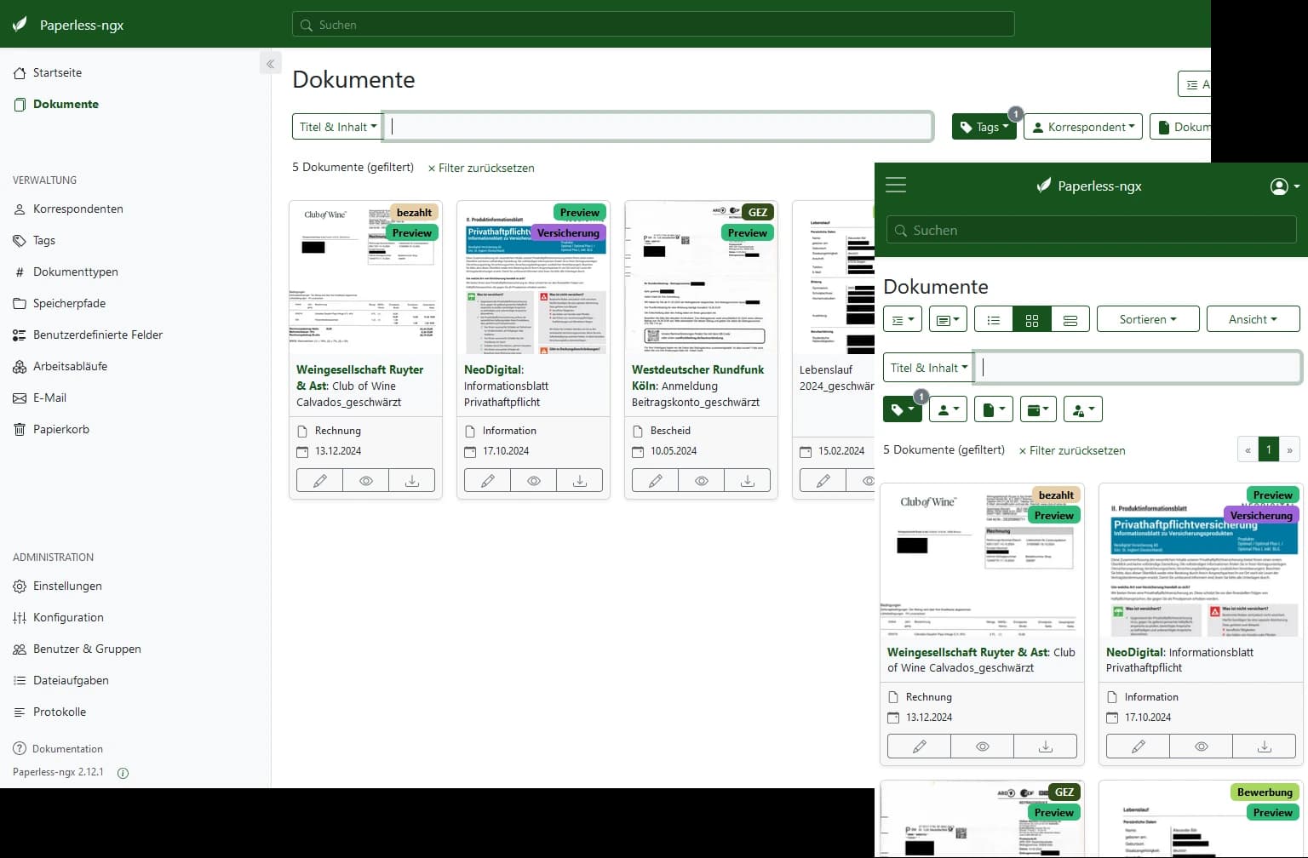The image size is (1308, 858).
Task: Expand the Sortieren dropdown
Action: pos(1147,319)
